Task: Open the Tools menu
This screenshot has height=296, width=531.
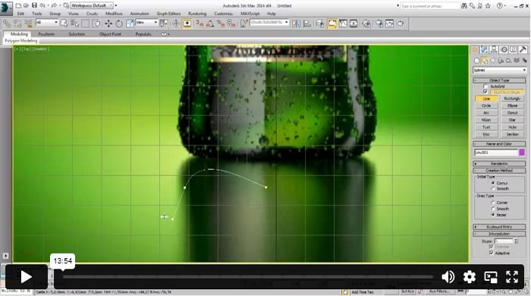Action: tap(37, 14)
